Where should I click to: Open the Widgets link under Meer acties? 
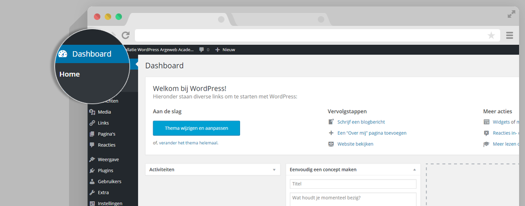pyautogui.click(x=501, y=122)
